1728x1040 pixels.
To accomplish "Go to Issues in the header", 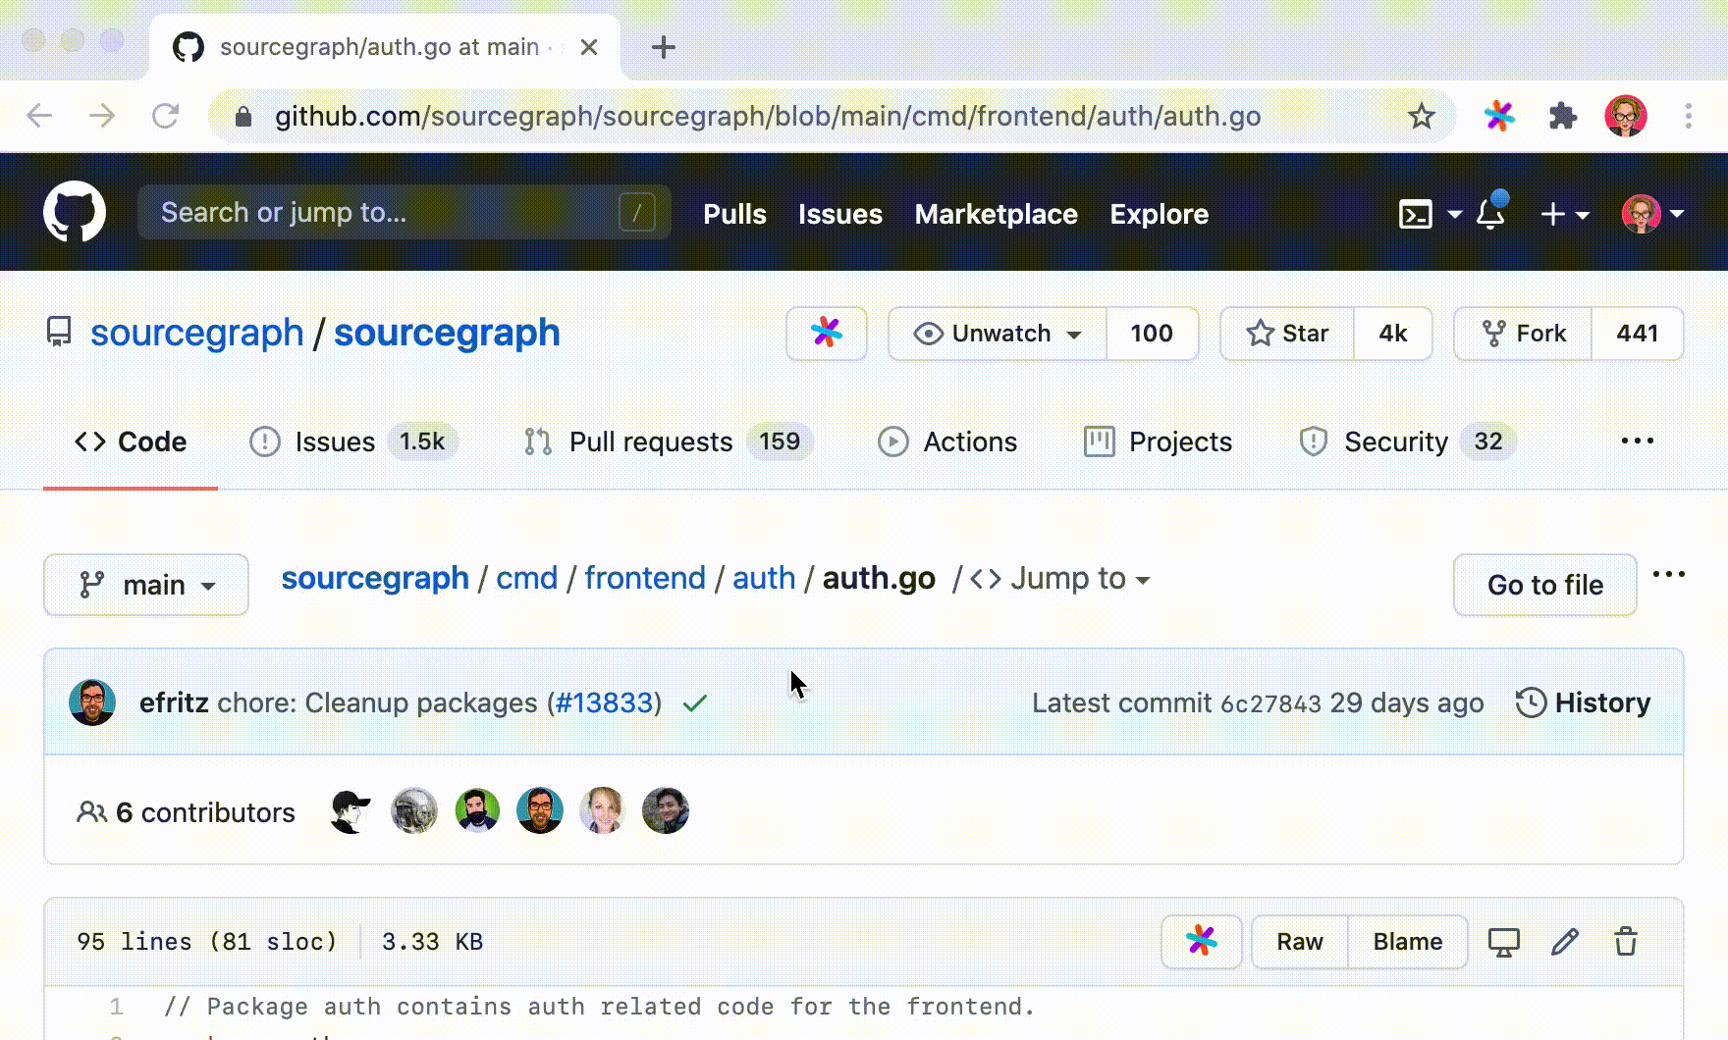I will pyautogui.click(x=840, y=214).
